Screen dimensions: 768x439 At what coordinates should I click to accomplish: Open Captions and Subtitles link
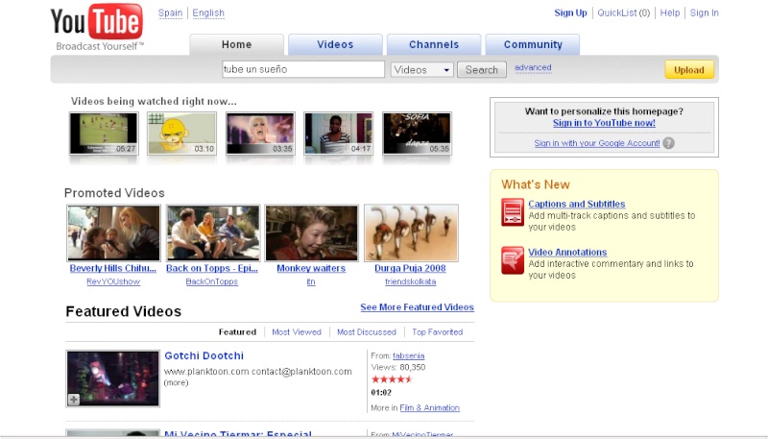click(x=577, y=204)
